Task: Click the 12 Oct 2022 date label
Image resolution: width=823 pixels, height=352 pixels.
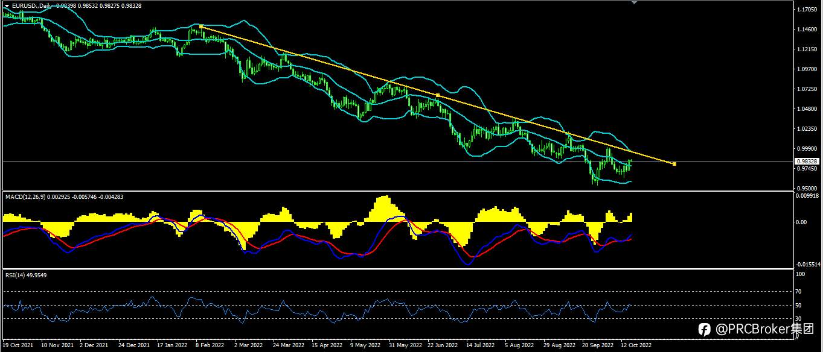Action: pyautogui.click(x=636, y=346)
